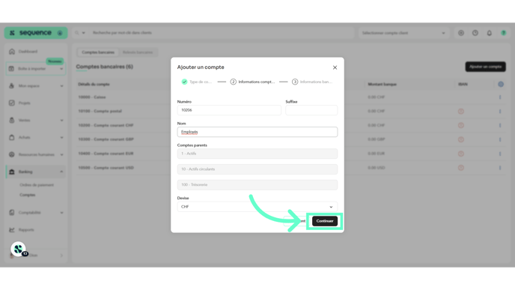Screen dimensions: 515x290
Task: Expand the Mon espace menu chevron
Action: click(x=61, y=86)
